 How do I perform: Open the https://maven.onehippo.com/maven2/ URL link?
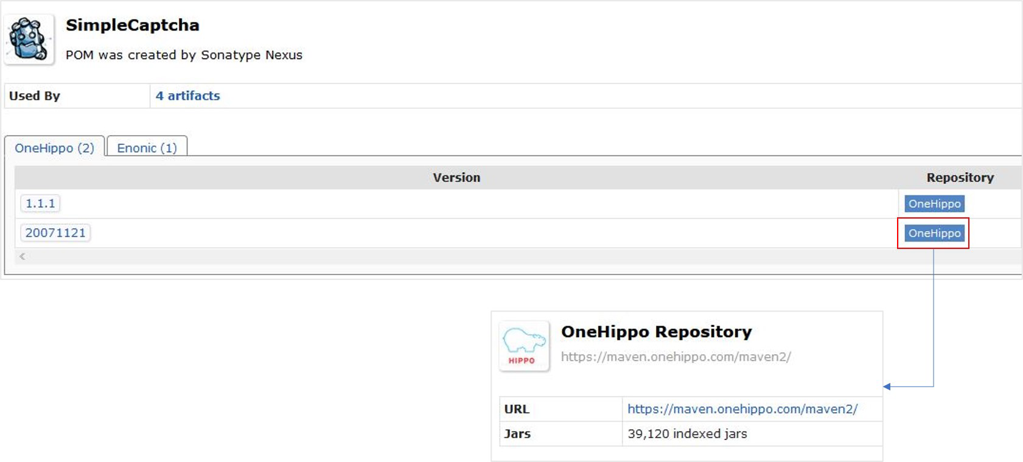742,409
